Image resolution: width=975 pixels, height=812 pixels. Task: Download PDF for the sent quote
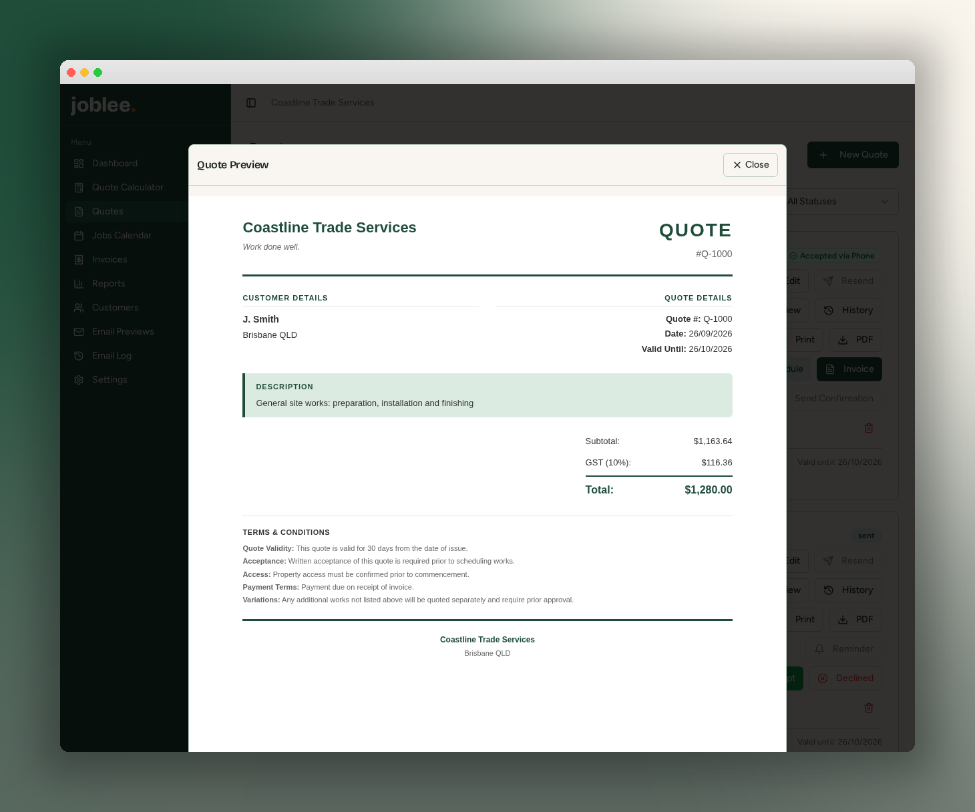[x=855, y=620]
